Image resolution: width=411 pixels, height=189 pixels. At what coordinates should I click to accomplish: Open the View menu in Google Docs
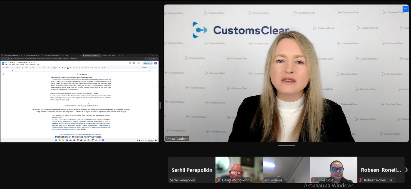13,64
